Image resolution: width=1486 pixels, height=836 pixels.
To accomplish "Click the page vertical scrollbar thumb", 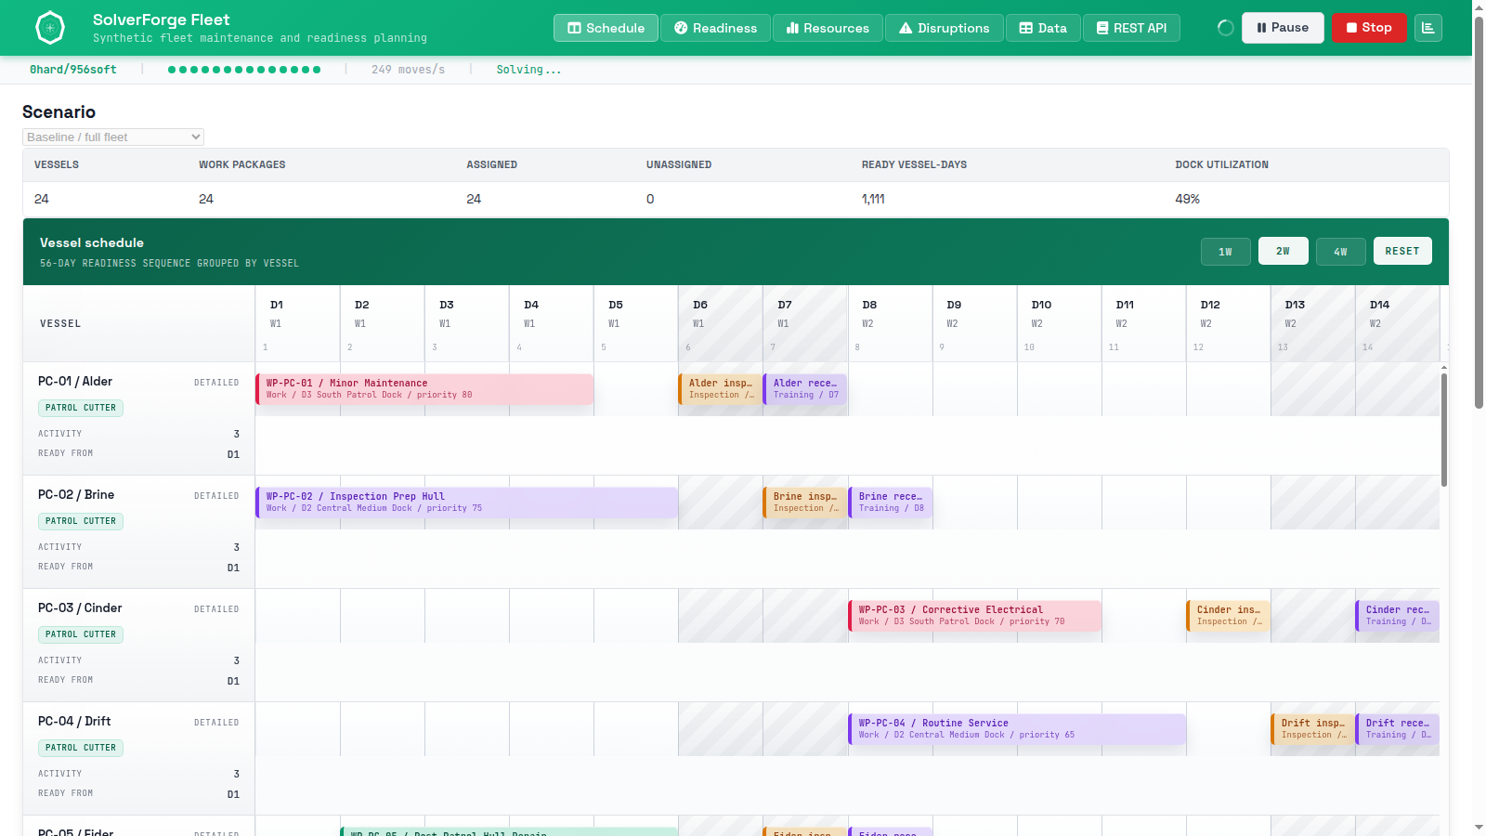I will pyautogui.click(x=1479, y=213).
